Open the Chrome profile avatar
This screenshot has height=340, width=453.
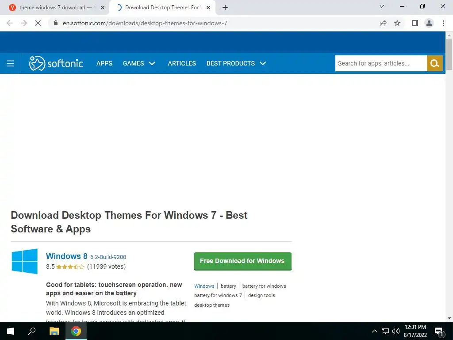(x=429, y=23)
